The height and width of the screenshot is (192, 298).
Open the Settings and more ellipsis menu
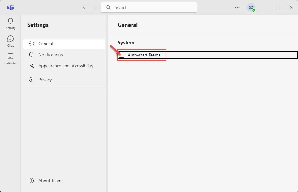pos(237,7)
